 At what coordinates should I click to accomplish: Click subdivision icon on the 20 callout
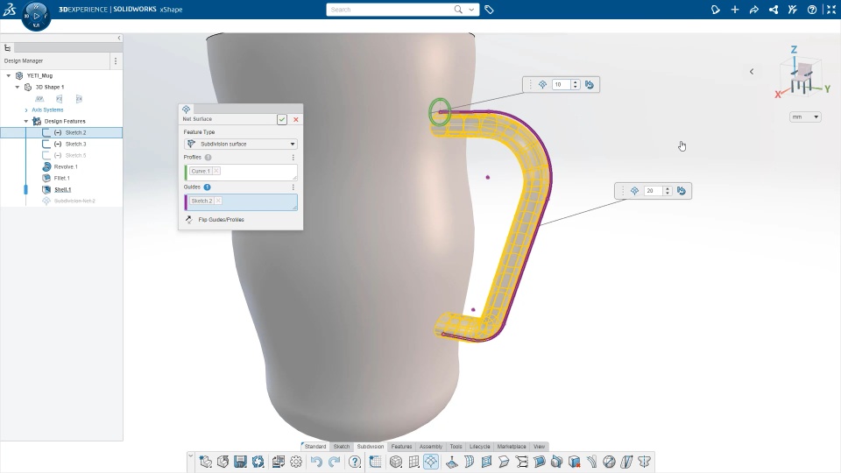[634, 191]
